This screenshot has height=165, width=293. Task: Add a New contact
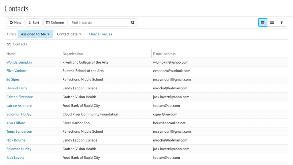coord(15,23)
